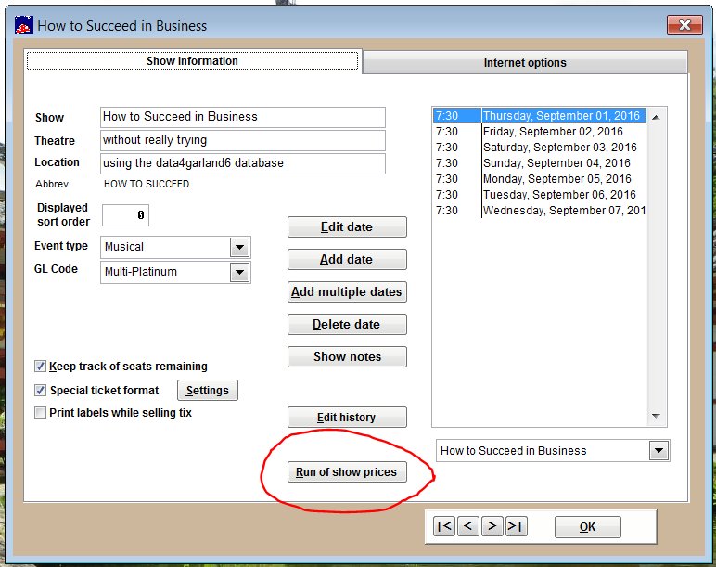716x567 pixels.
Task: Open the GL Code dropdown
Action: click(x=239, y=272)
